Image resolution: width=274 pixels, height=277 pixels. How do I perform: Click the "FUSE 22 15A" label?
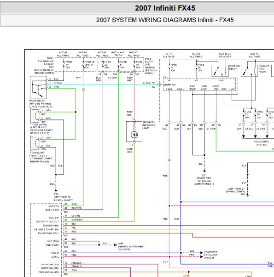tap(107, 65)
